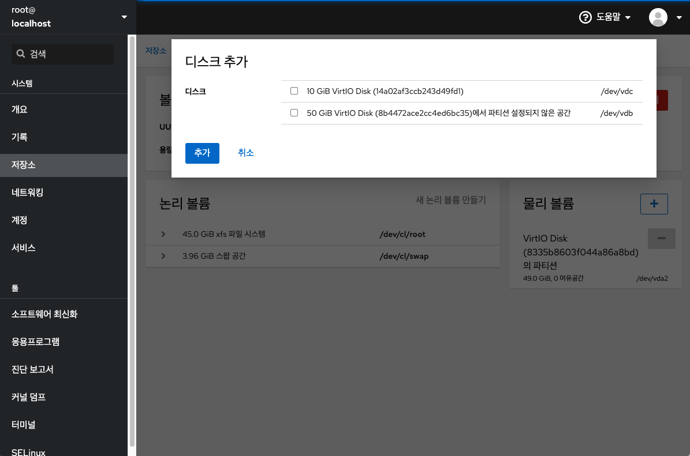
Task: Open the 터미널 page in the sidebar
Action: coord(24,424)
